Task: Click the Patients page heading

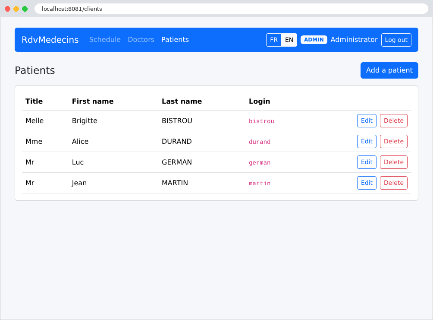Action: point(35,70)
